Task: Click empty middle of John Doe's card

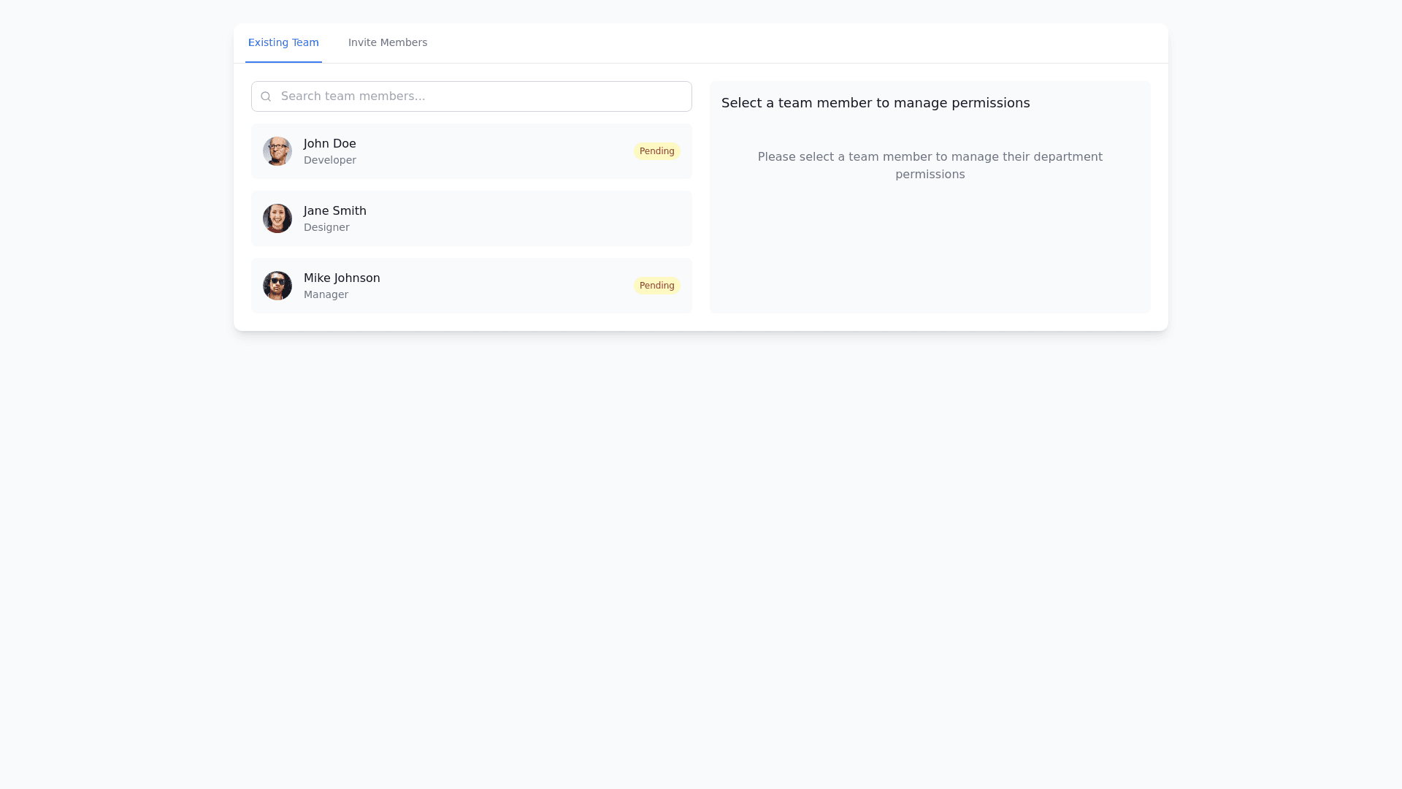Action: 497,151
